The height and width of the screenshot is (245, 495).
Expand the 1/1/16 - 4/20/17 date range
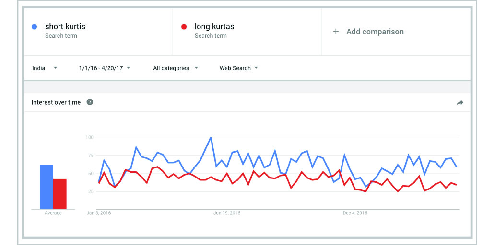pyautogui.click(x=105, y=68)
